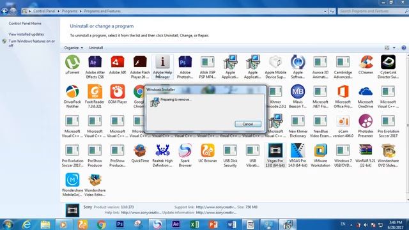This screenshot has height=230, width=409.
Task: Select Windows 7 USB/DVD tool entry
Action: (x=343, y=155)
